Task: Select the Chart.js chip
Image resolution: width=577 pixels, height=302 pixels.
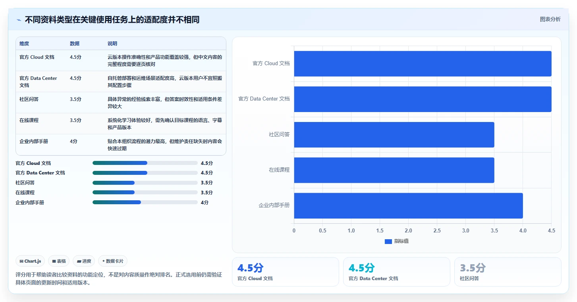Action: [x=31, y=261]
